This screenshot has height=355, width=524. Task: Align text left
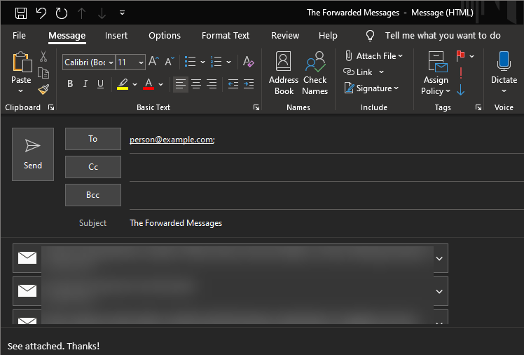click(181, 84)
